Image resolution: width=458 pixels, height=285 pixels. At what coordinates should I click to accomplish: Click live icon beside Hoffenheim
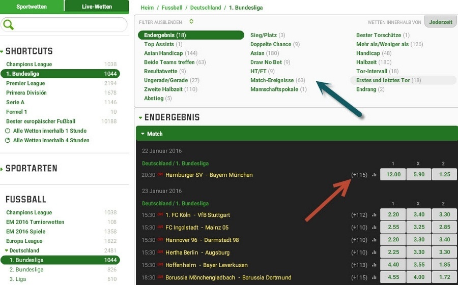[x=160, y=264]
